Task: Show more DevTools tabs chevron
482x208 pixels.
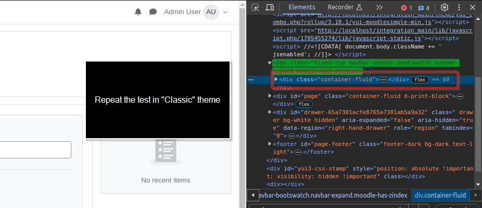Action: click(379, 7)
